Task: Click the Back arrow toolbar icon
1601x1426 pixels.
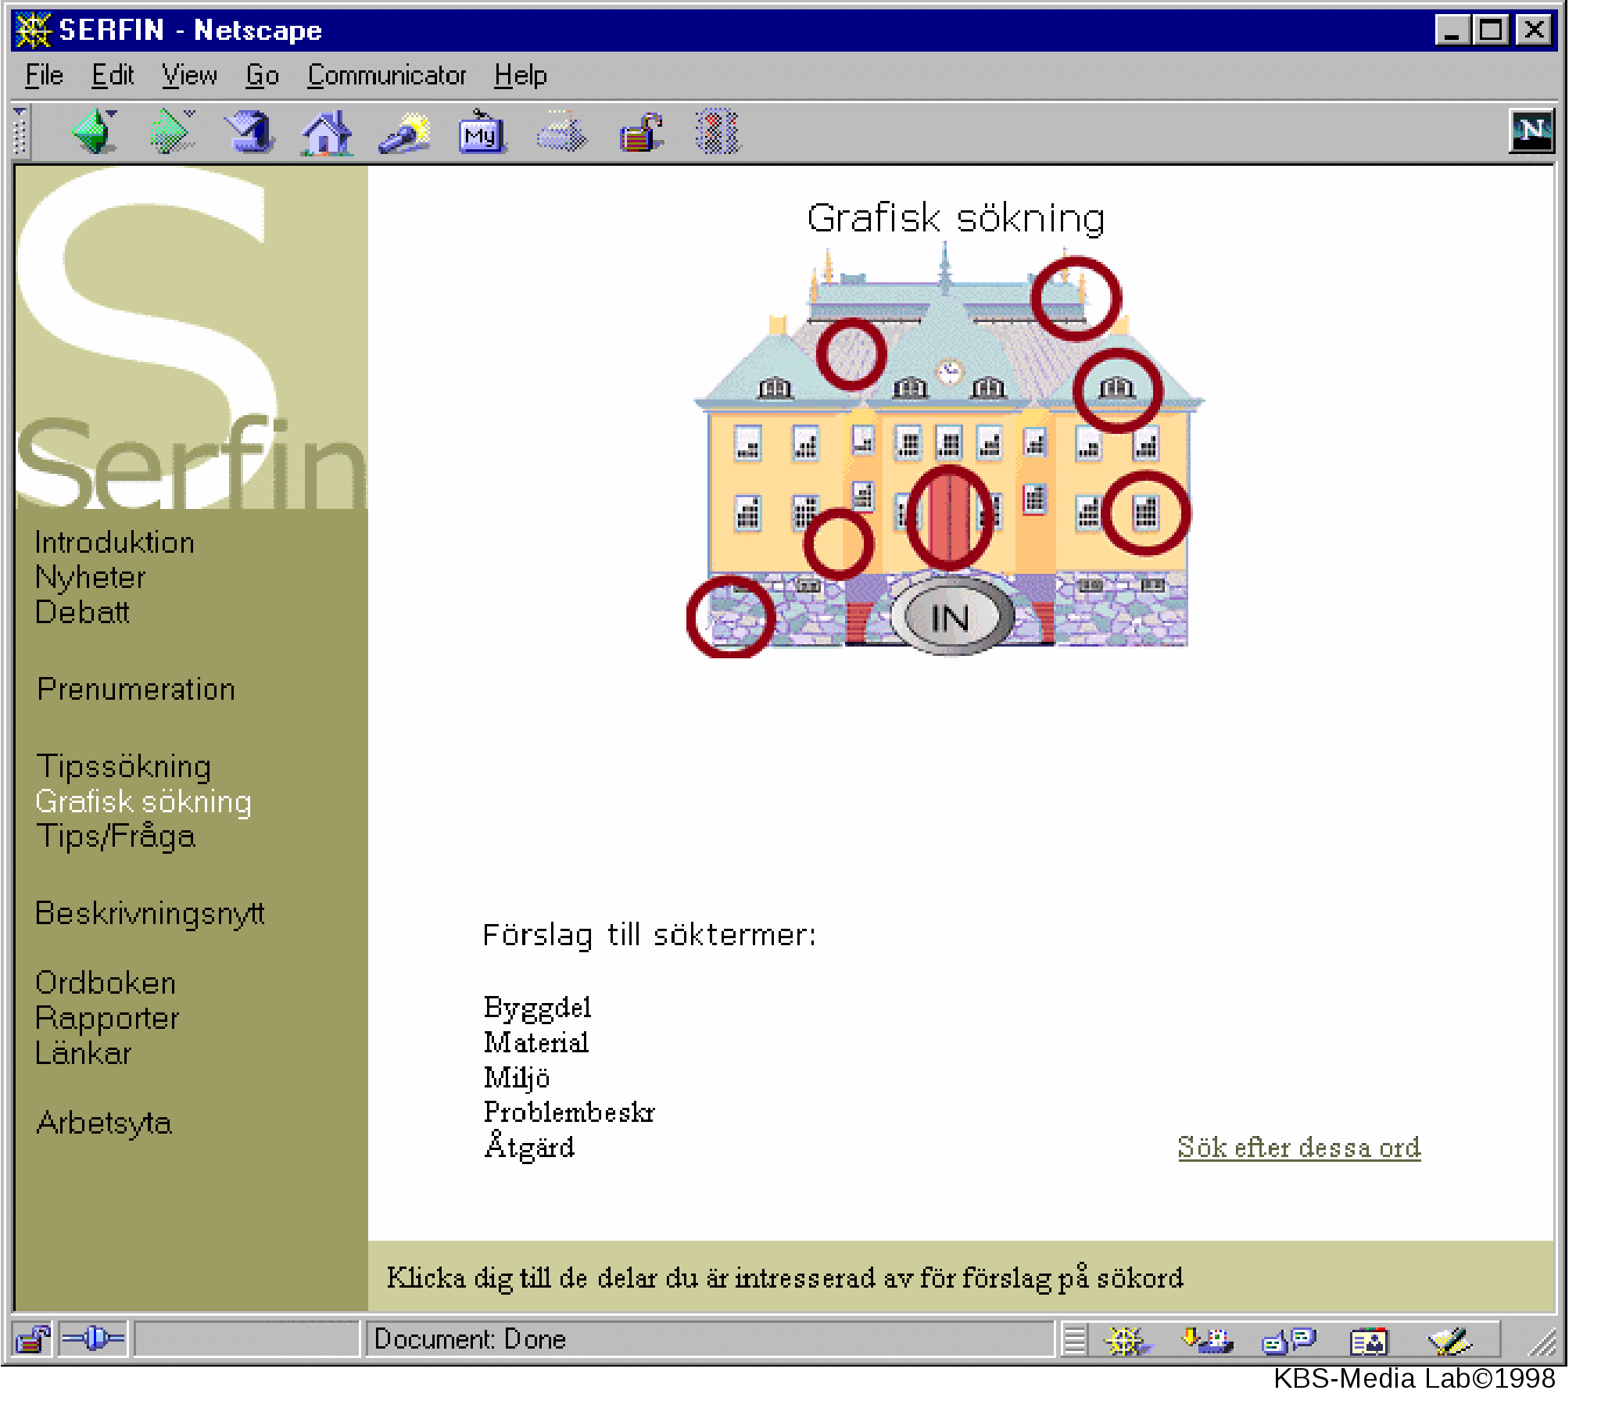Action: point(95,131)
